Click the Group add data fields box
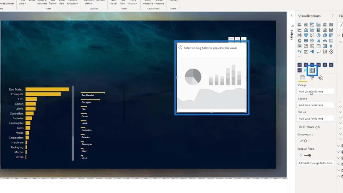The image size is (343, 193). (x=316, y=91)
